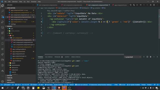Image resolution: width=160 pixels, height=90 pixels.
Task: Open file history timeline icon in editor toolbar
Action: pyautogui.click(x=130, y=5)
